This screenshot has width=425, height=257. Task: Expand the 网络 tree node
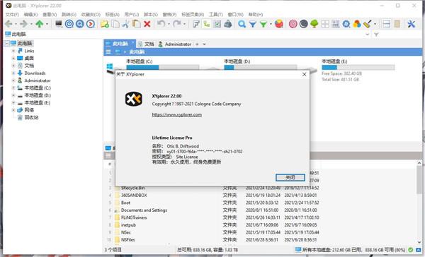tap(13, 110)
